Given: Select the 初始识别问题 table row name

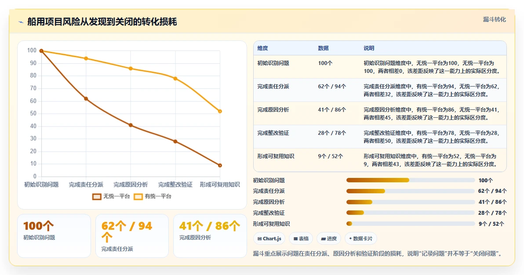Looking at the screenshot, I should (273, 63).
